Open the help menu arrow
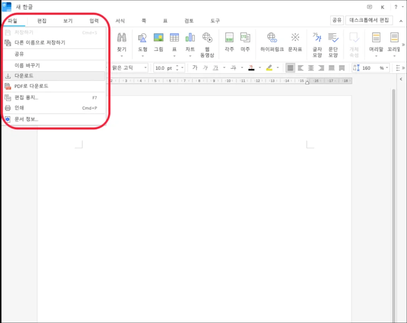The width and height of the screenshot is (407, 323). pyautogui.click(x=403, y=7)
